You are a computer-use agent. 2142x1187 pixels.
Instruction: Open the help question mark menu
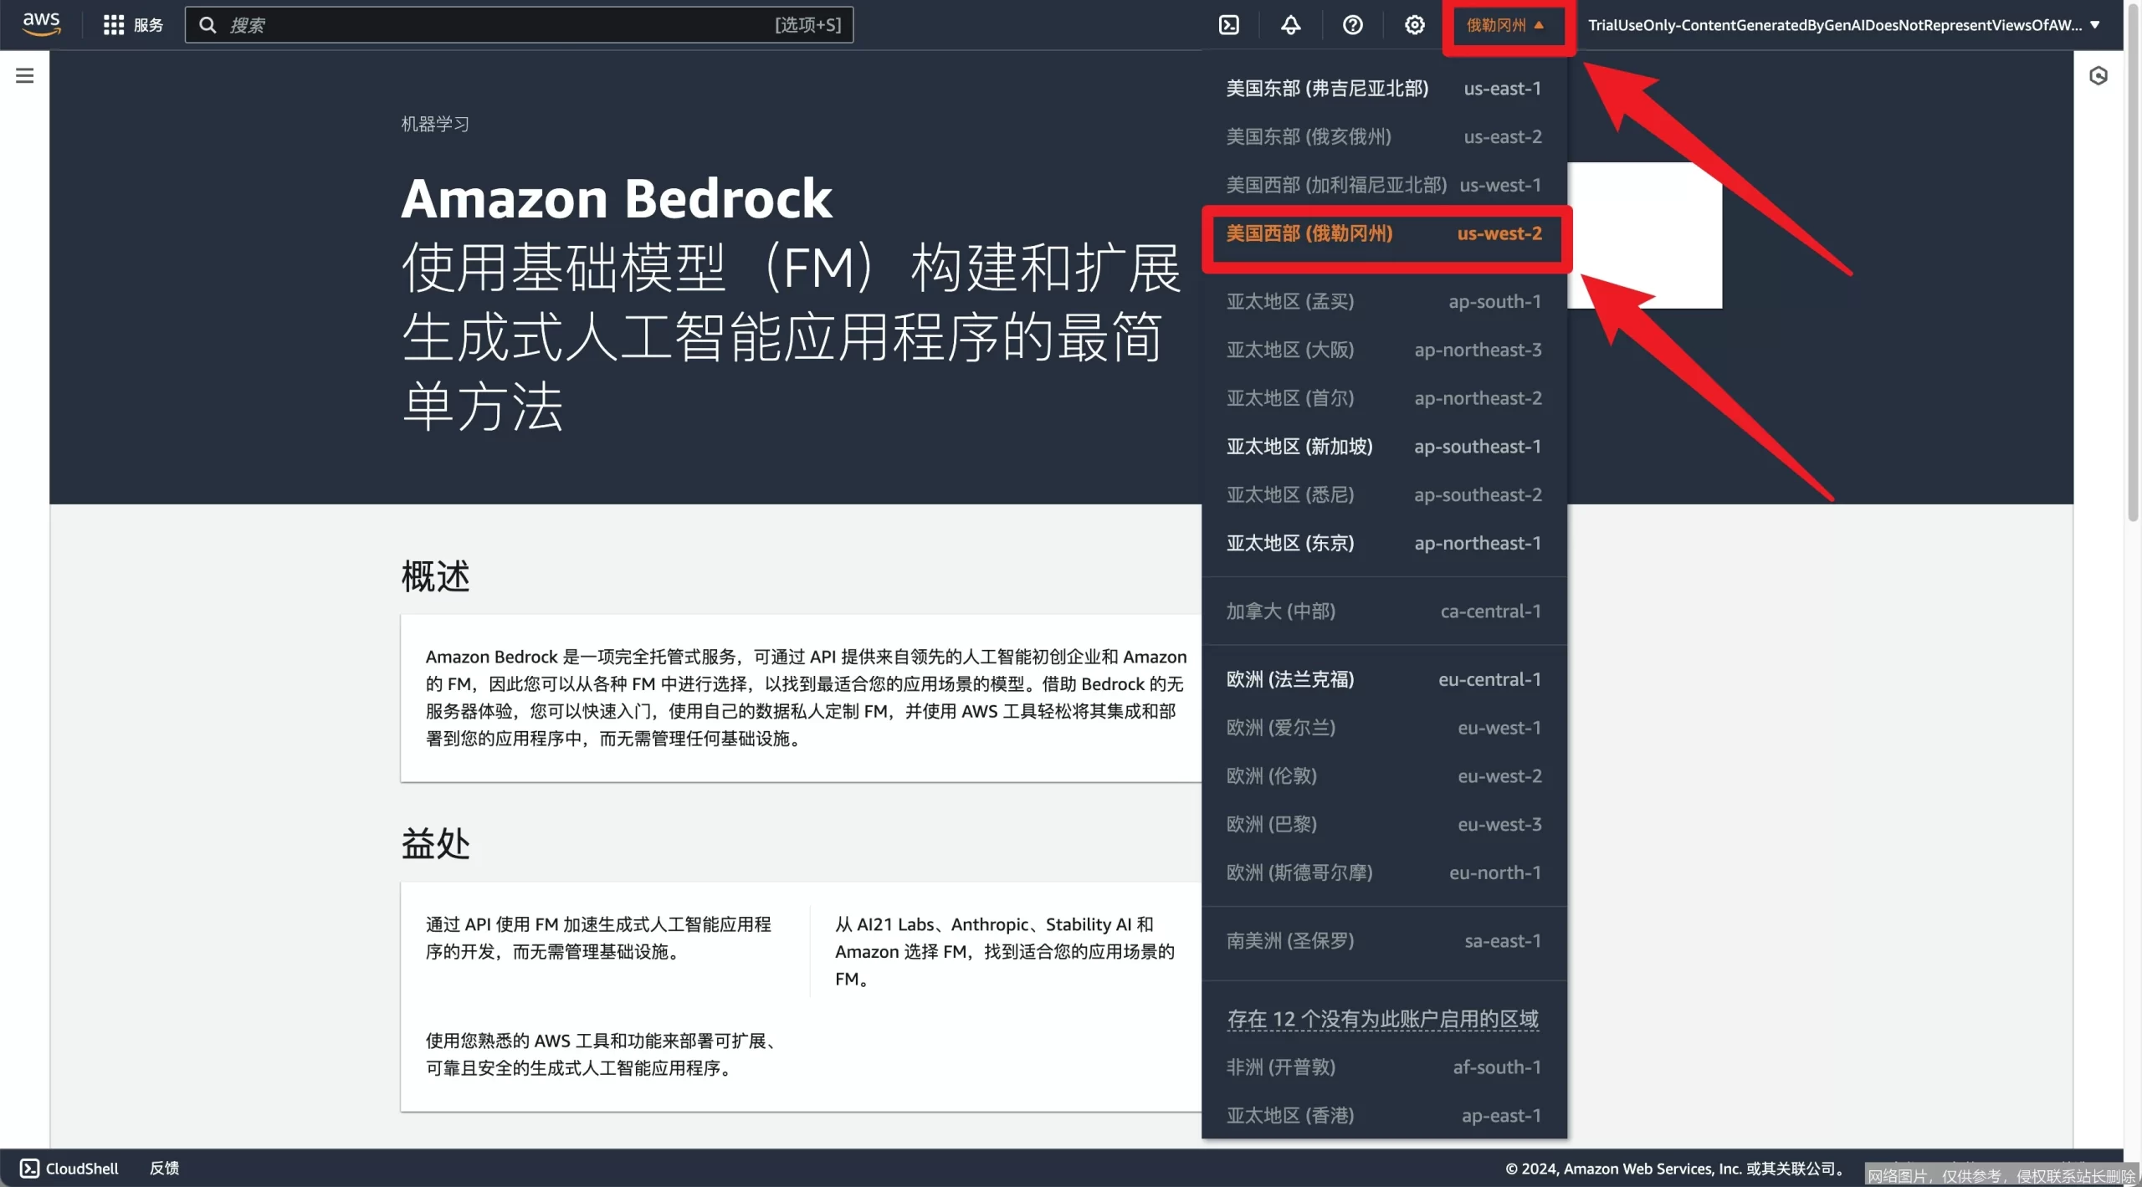tap(1352, 25)
